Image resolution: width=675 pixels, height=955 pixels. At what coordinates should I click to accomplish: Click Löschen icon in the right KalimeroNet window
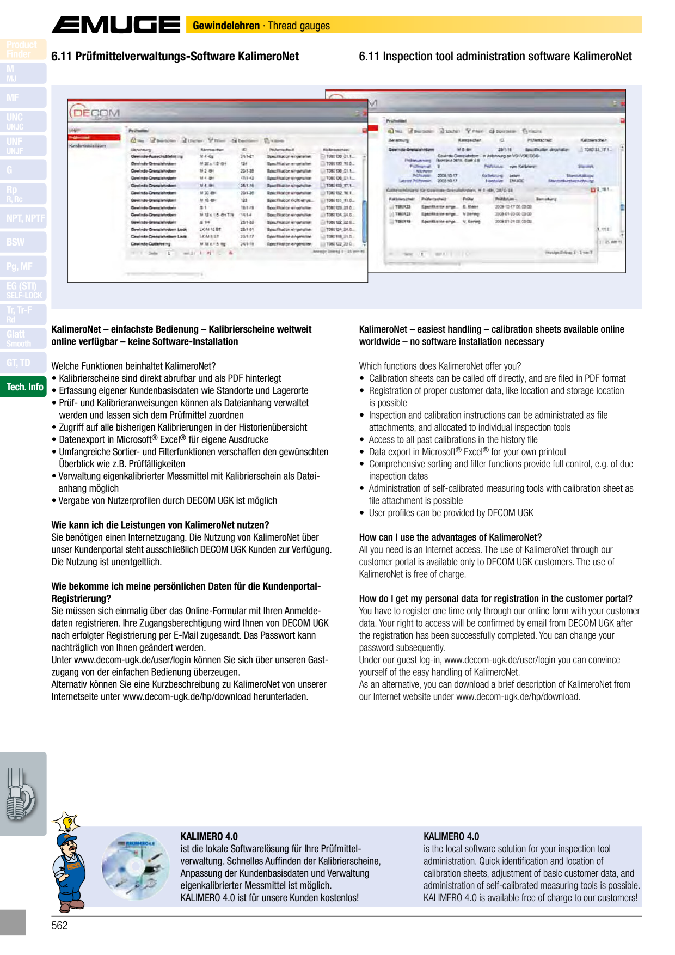(442, 131)
